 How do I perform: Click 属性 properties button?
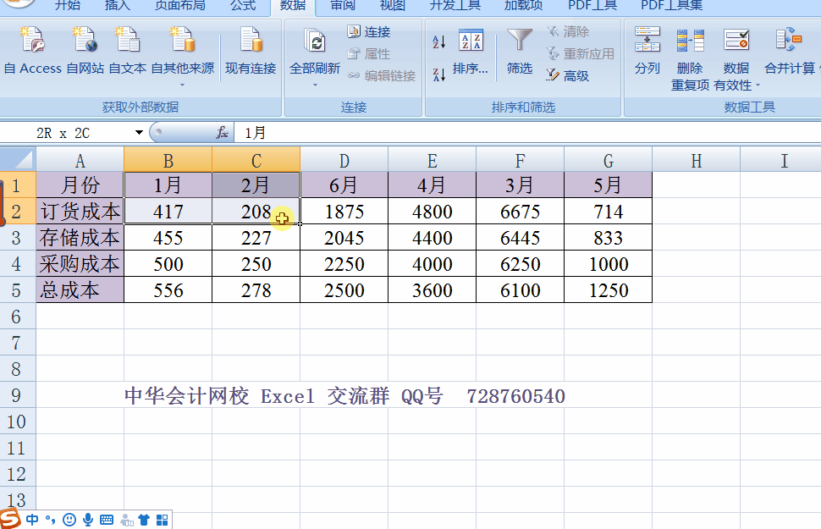pyautogui.click(x=369, y=54)
